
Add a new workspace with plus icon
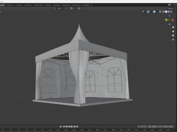click(x=91, y=5)
